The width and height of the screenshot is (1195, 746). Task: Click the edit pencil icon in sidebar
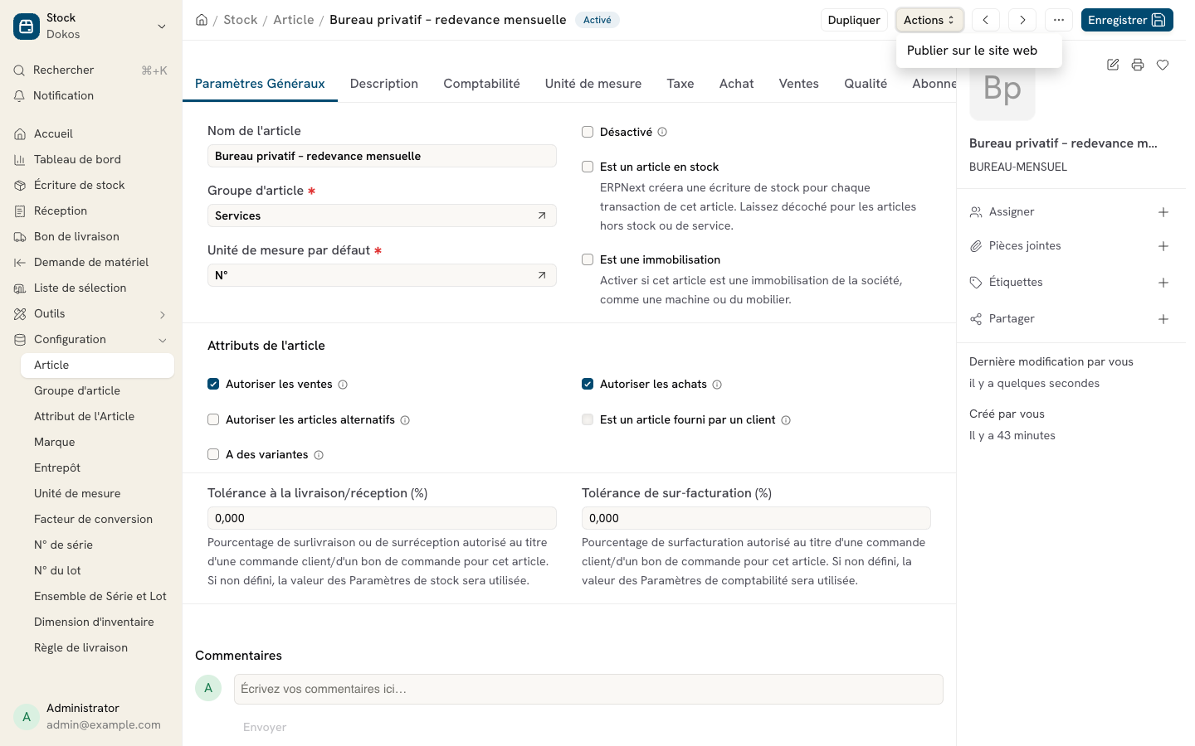1113,65
